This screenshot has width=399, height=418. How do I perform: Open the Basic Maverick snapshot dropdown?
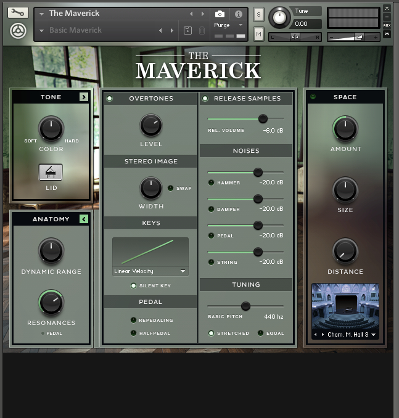[x=41, y=31]
